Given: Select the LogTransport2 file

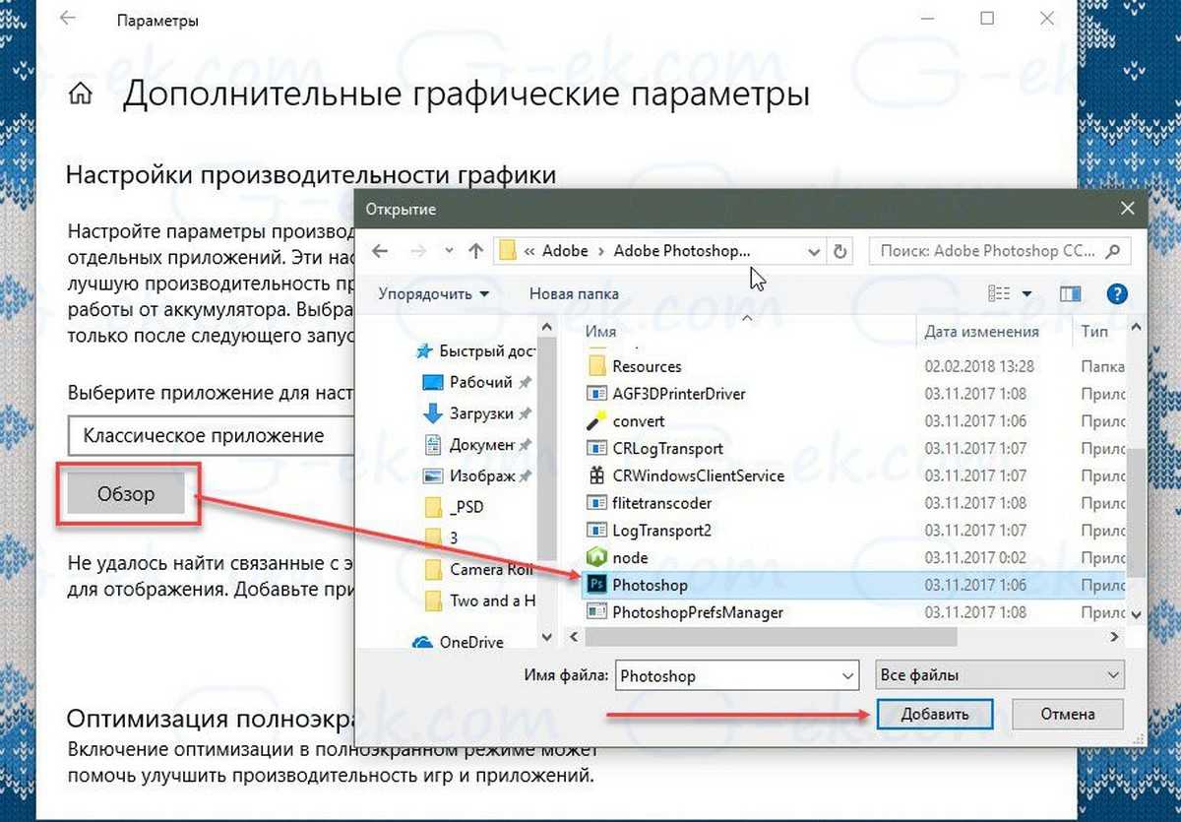Looking at the screenshot, I should pyautogui.click(x=661, y=531).
